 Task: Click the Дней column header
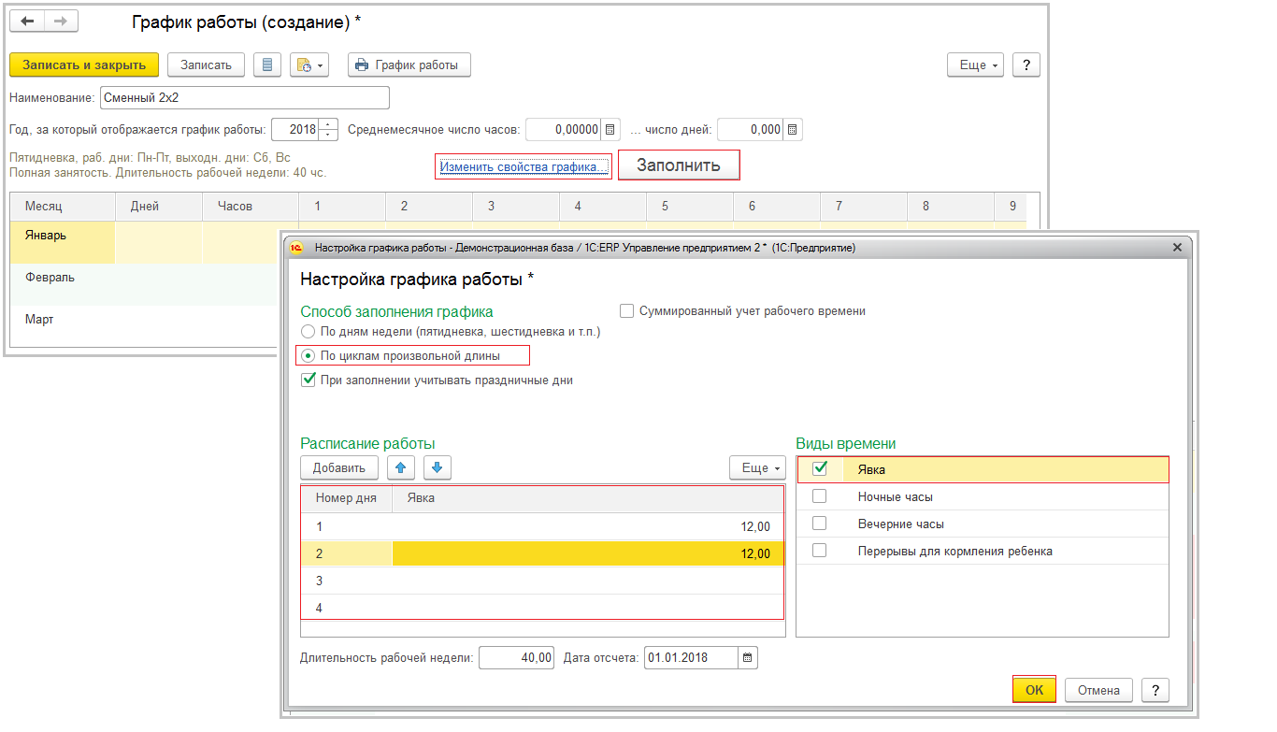(159, 206)
